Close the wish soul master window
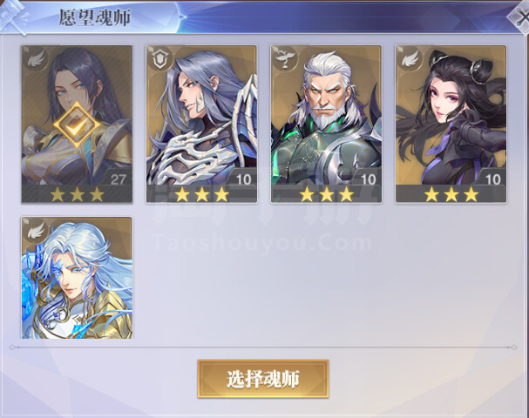Viewport: 529px width, 418px height. [520, 17]
